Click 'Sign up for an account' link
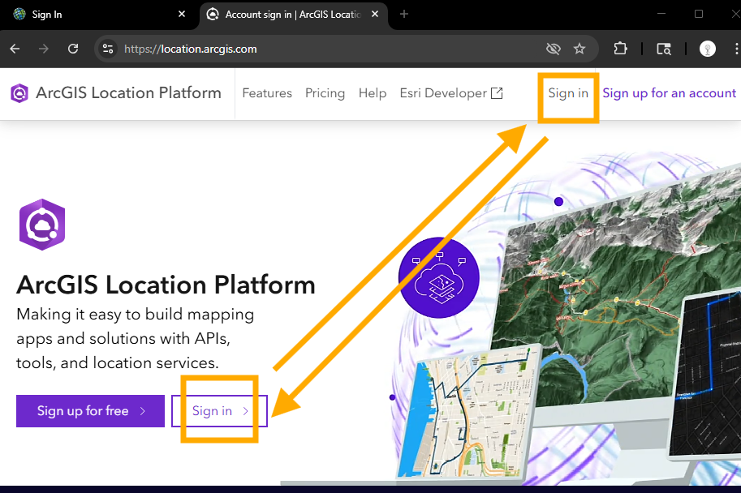Viewport: 741px width, 493px height. tap(669, 93)
